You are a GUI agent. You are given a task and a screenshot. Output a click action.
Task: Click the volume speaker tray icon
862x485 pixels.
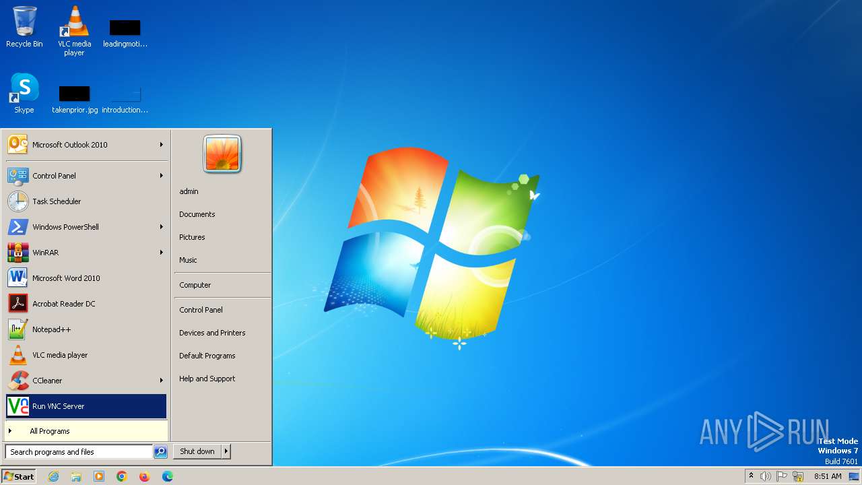766,476
